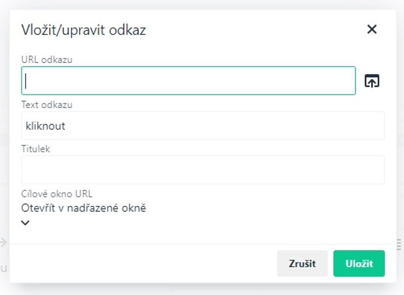Cancel with the Zrušit button
This screenshot has height=295, width=404.
[302, 263]
